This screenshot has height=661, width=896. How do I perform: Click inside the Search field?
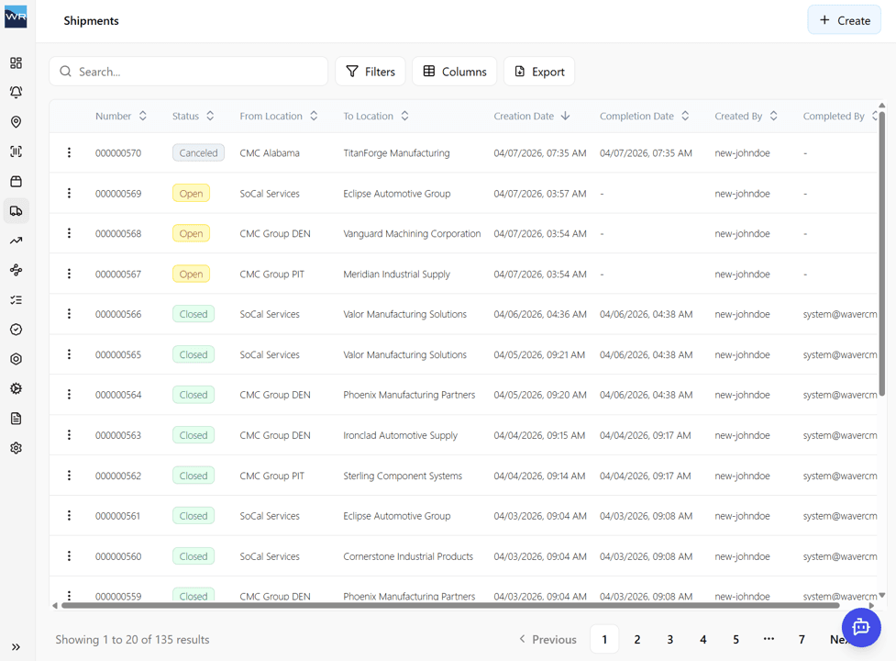[188, 71]
